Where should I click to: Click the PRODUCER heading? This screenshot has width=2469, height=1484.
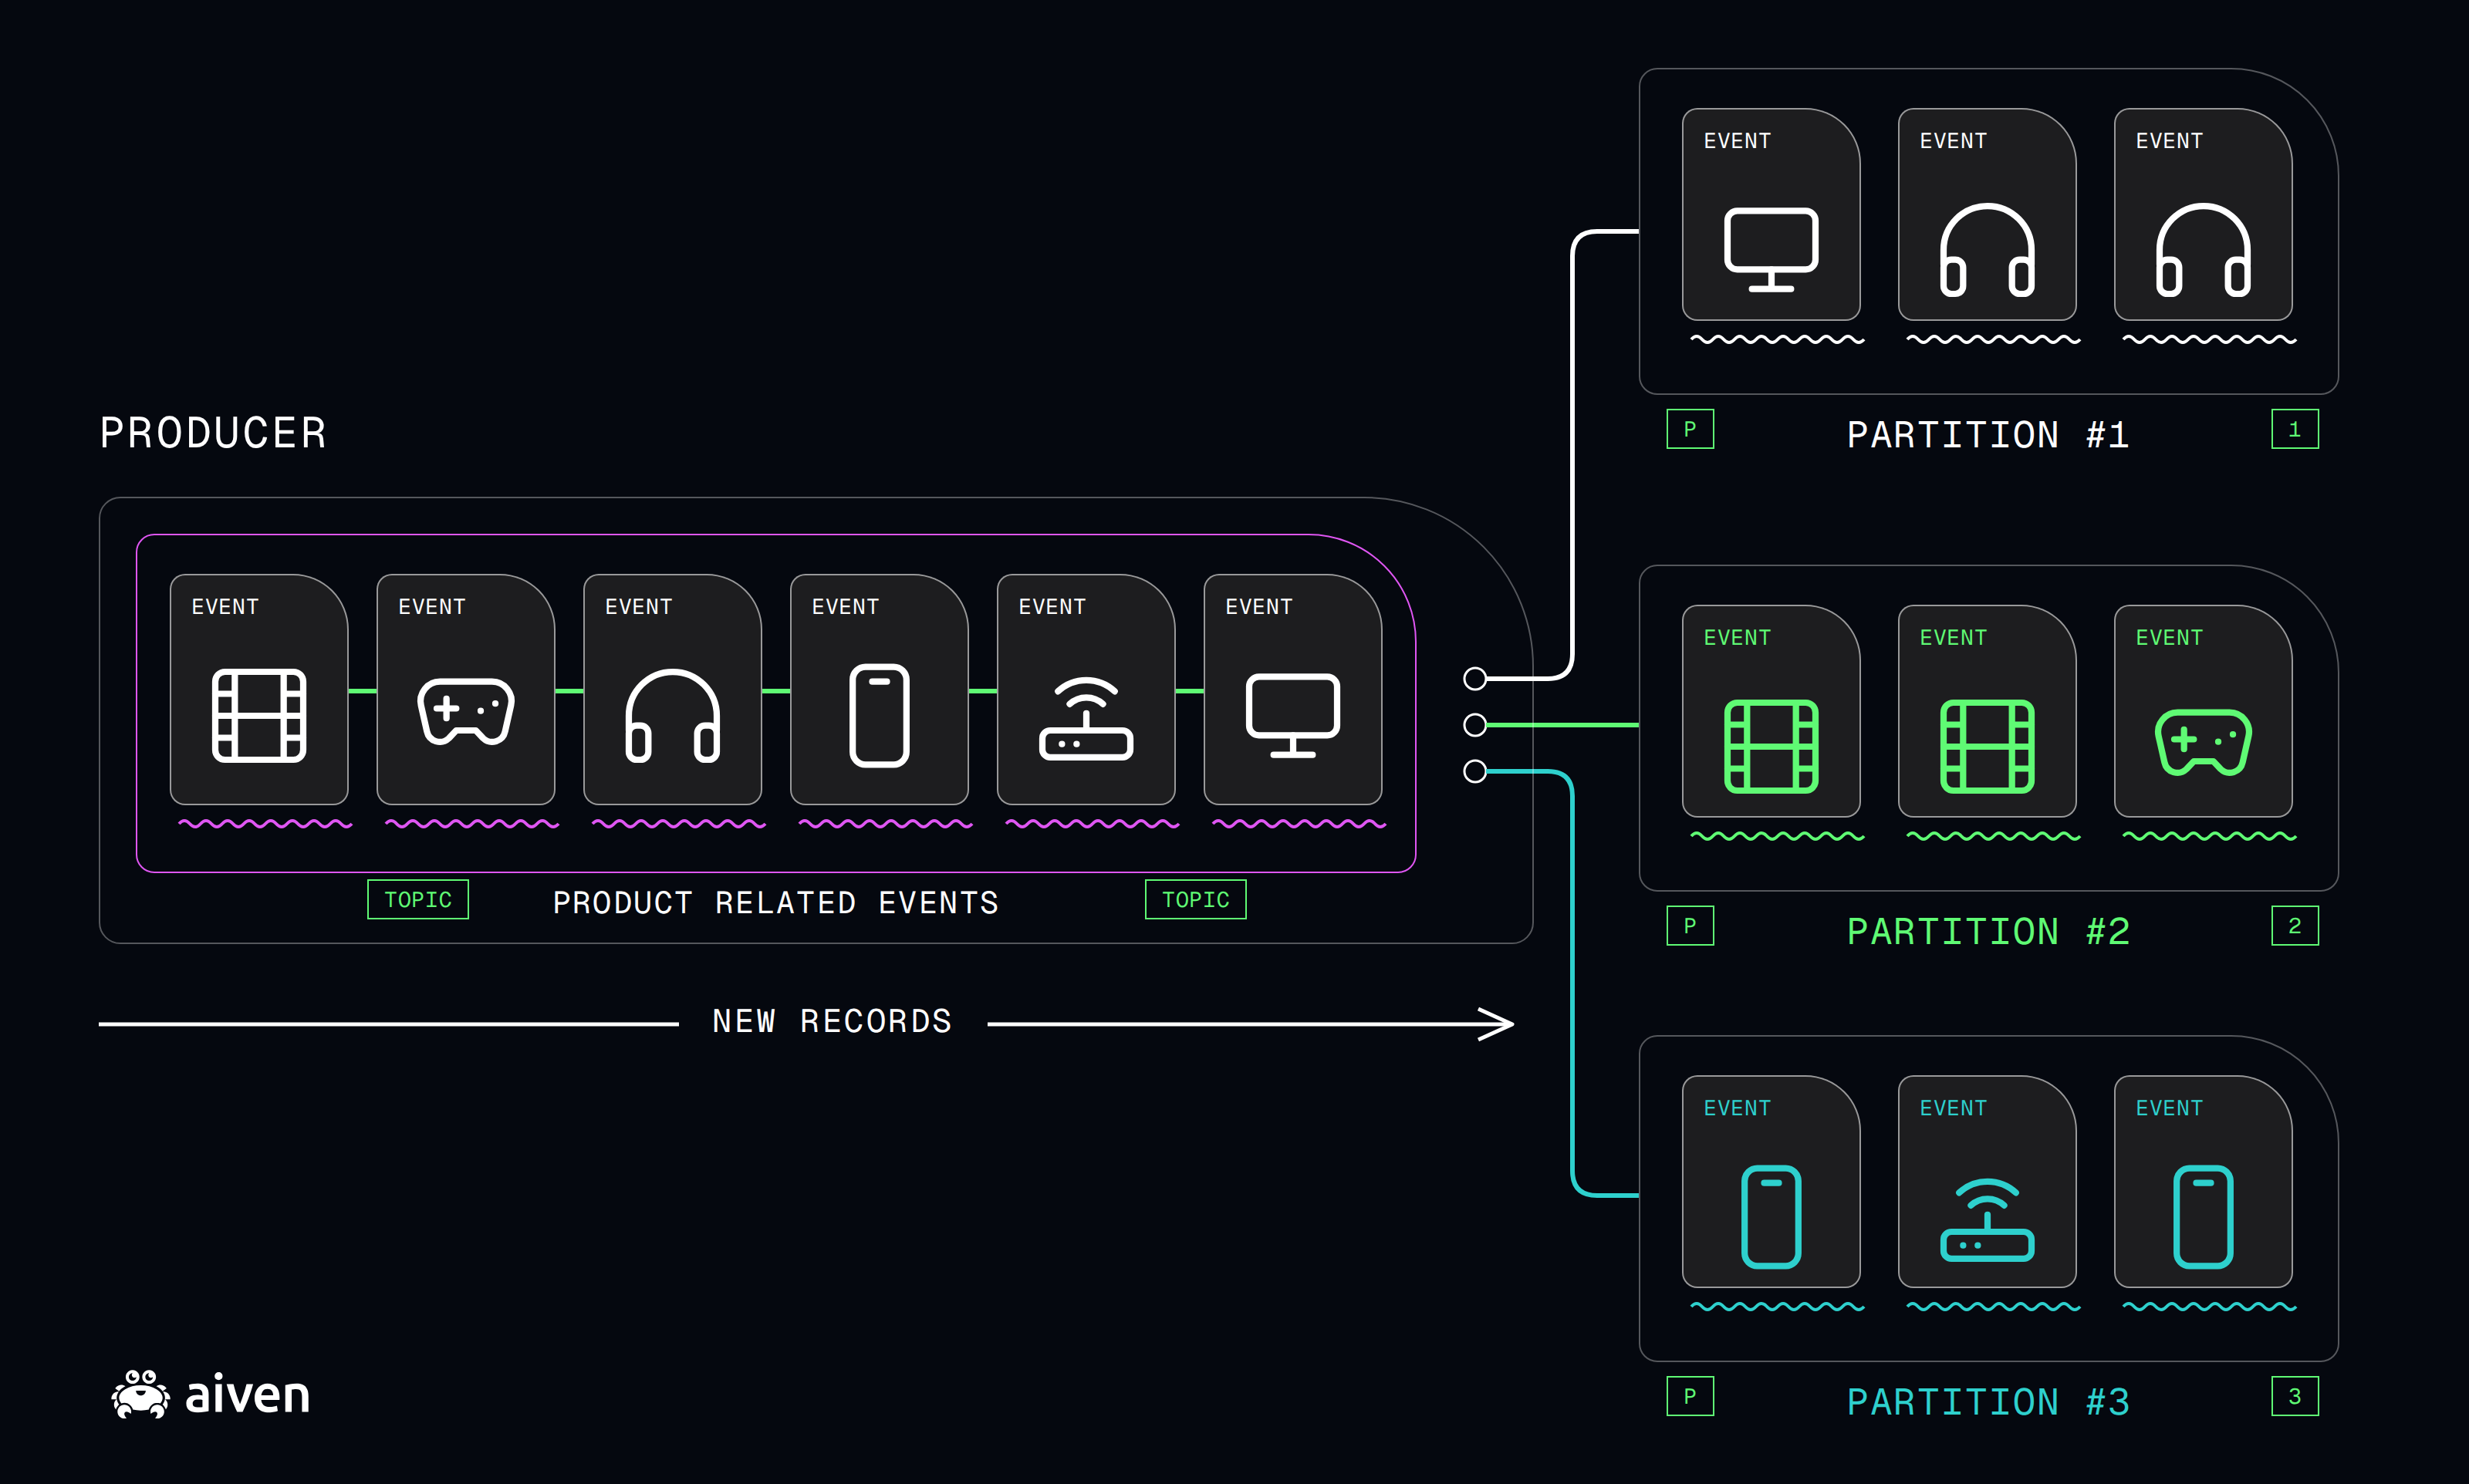tap(213, 433)
